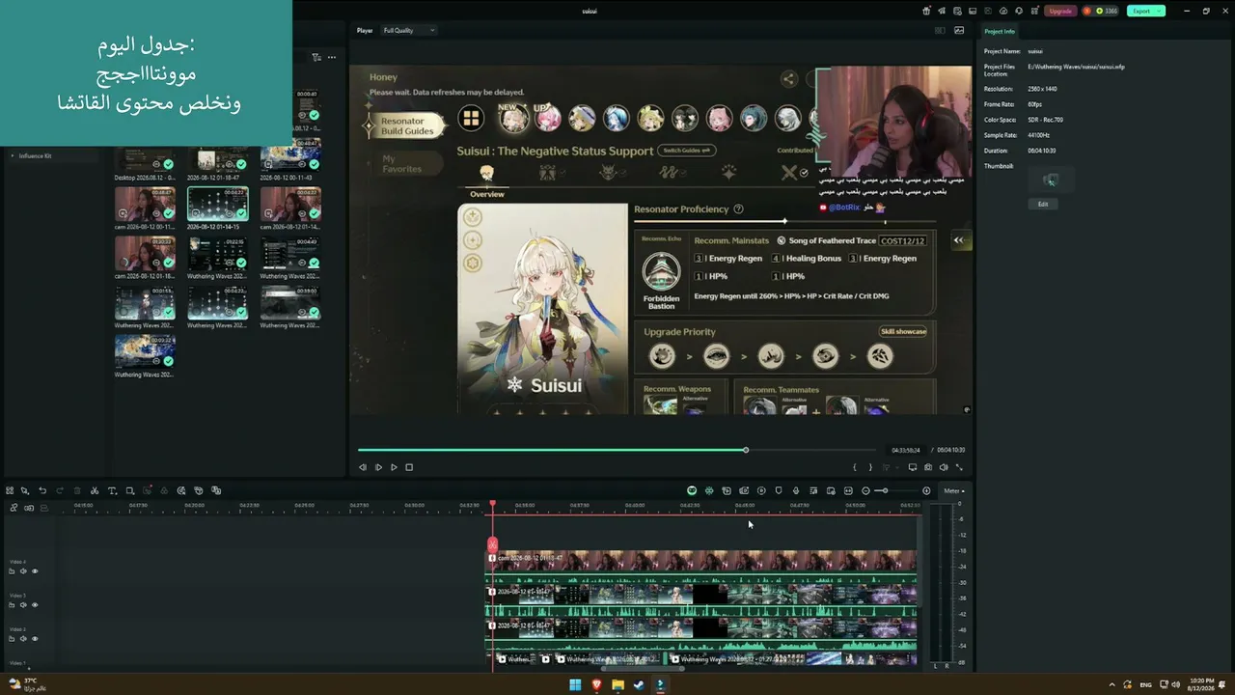
Task: Open the media panel more options menu
Action: (x=332, y=57)
